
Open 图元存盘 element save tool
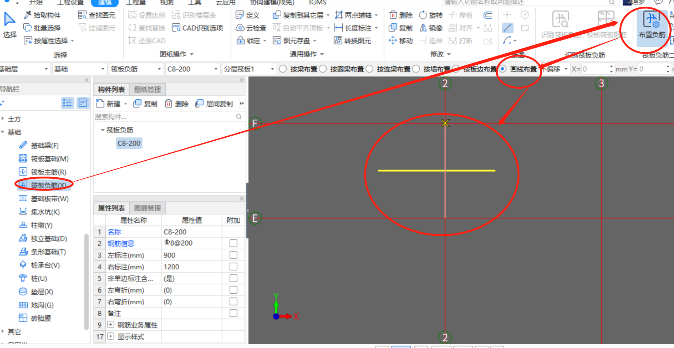pos(295,41)
